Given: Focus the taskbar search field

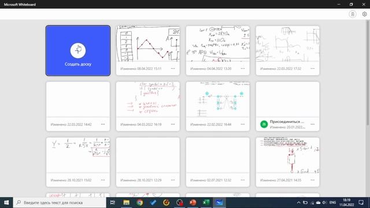Looking at the screenshot, I should (60, 203).
